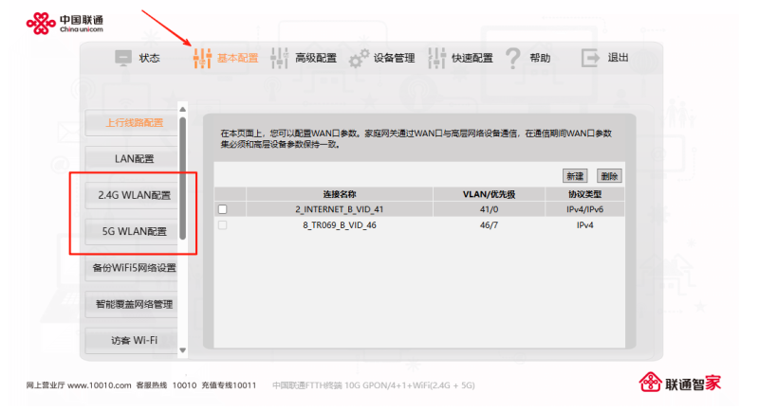
Task: Switch to the 基本配置 tab
Action: 238,58
